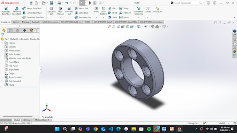Select the Intersect feature
The height and width of the screenshot is (133, 237).
click(125, 13)
